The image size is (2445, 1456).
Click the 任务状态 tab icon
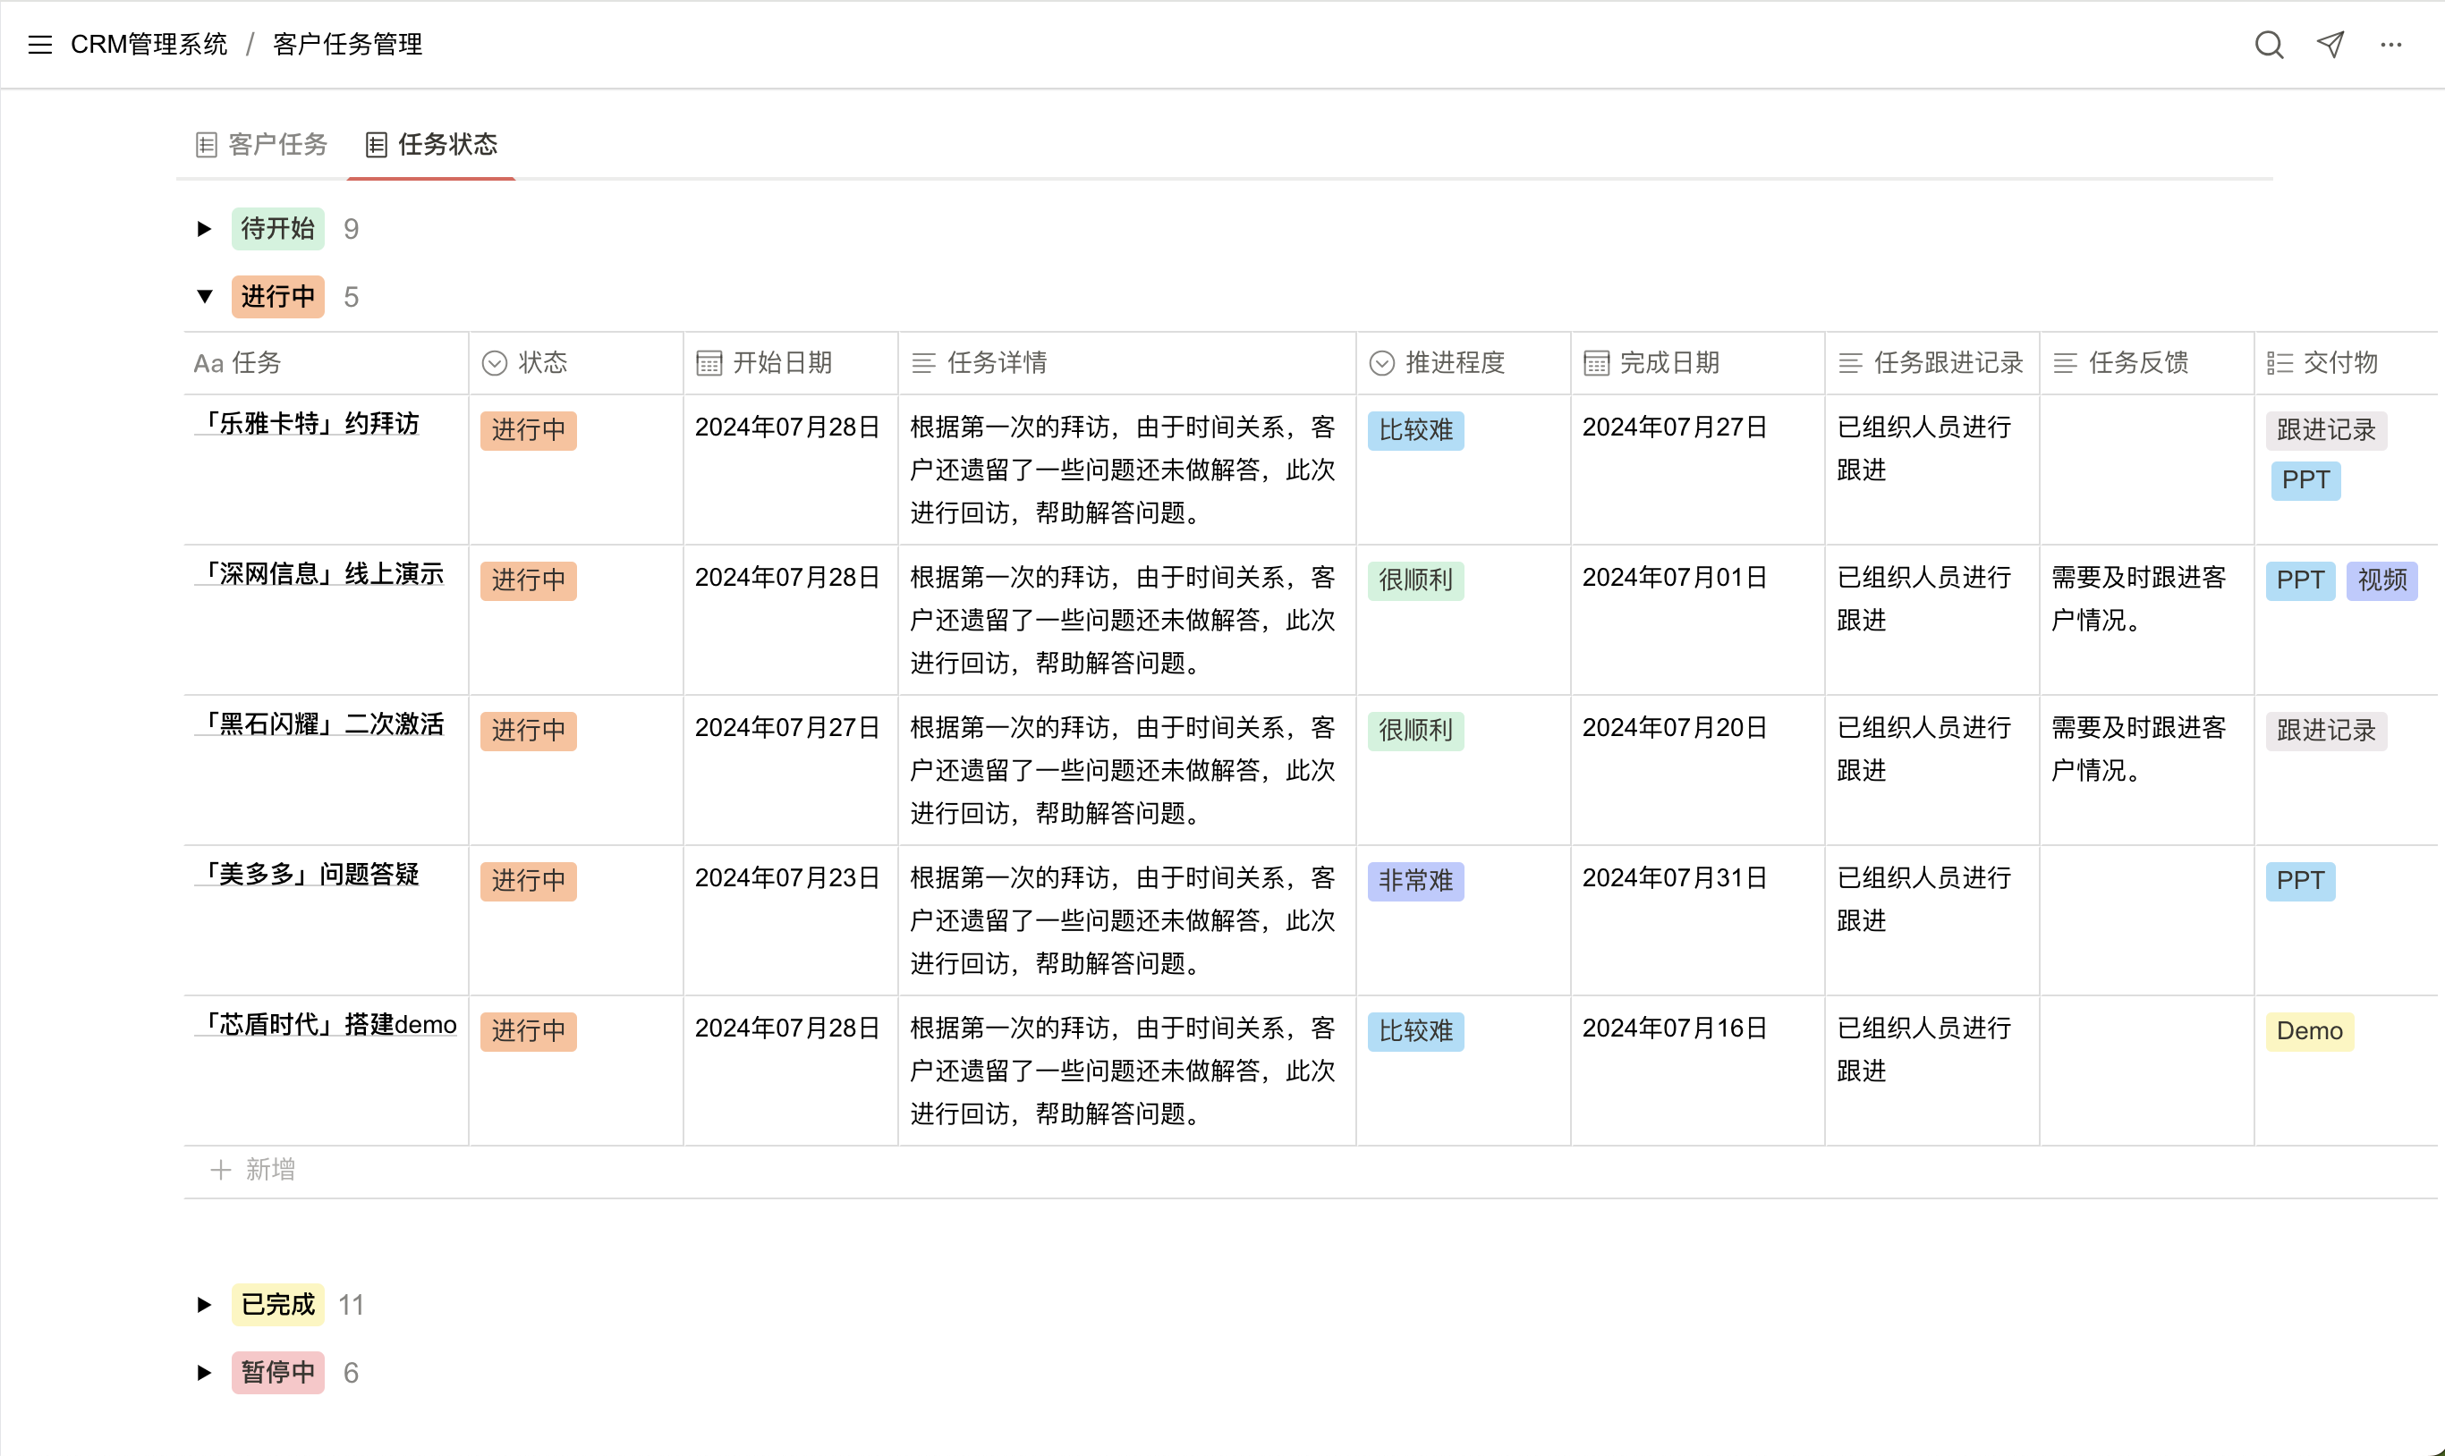pos(376,144)
